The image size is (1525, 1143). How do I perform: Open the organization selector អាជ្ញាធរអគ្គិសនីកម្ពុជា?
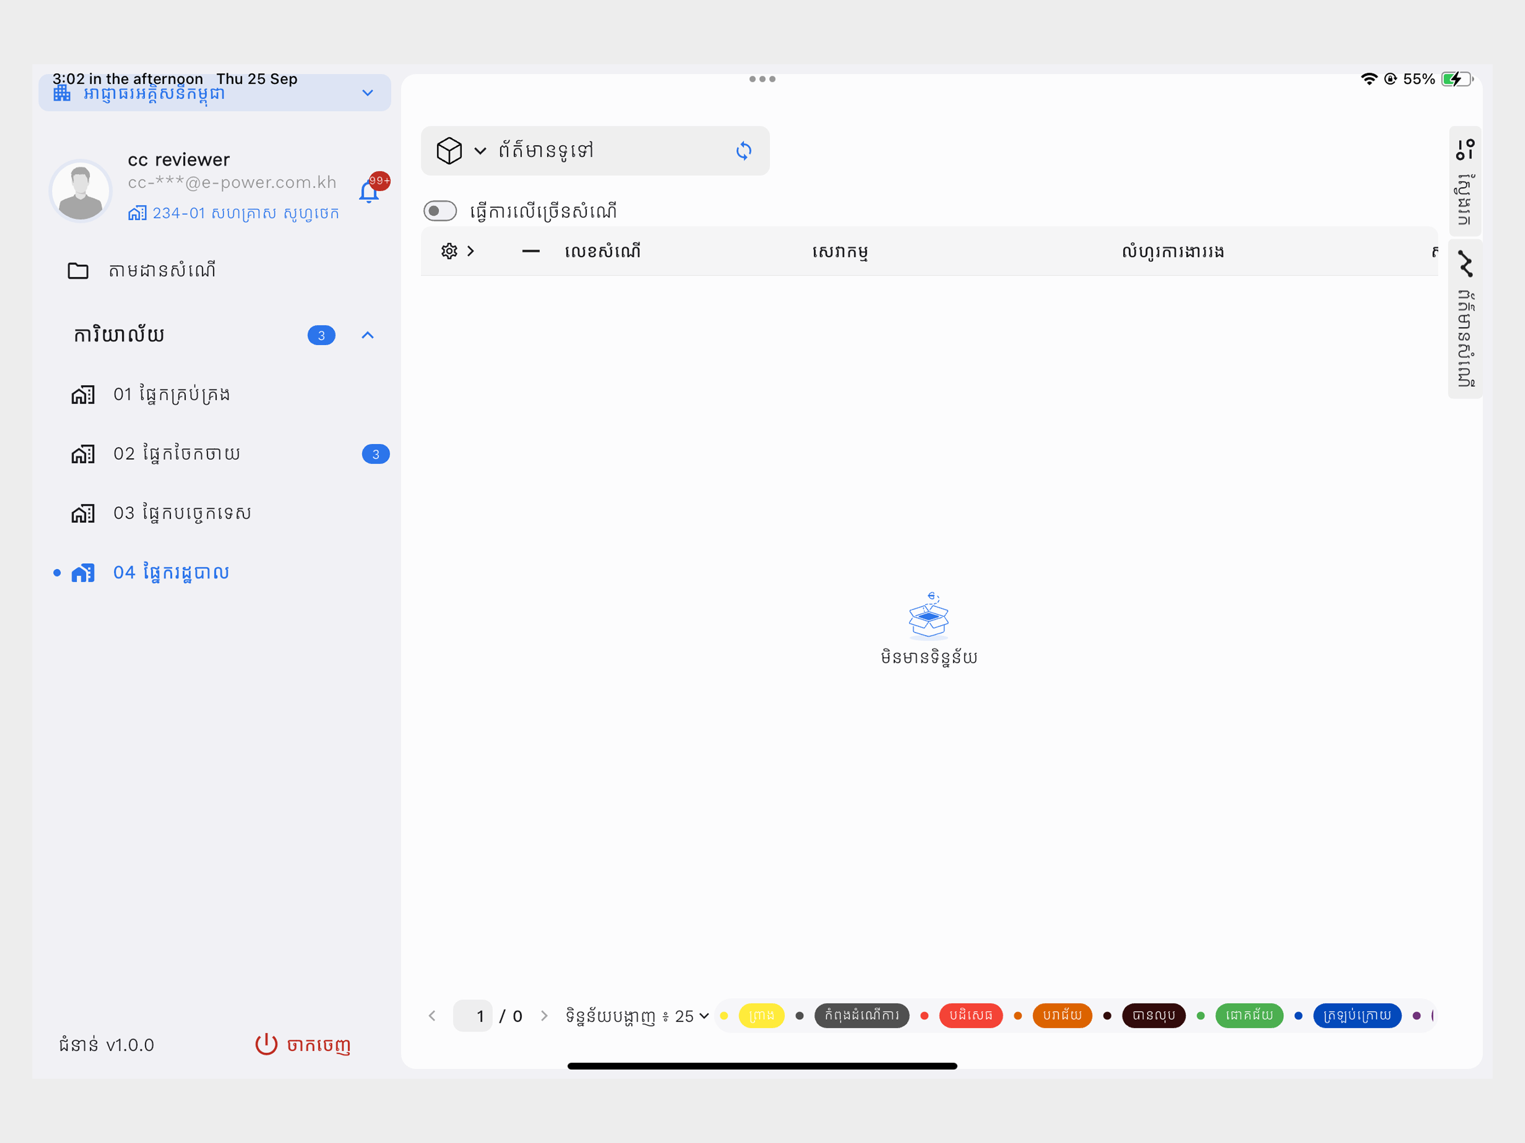coord(214,93)
